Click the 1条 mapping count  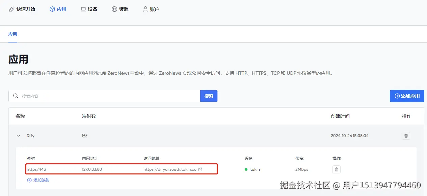[84, 136]
